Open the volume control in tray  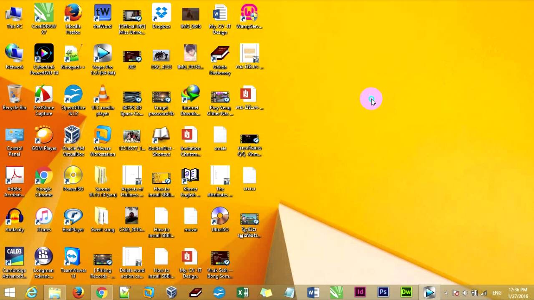click(x=465, y=293)
